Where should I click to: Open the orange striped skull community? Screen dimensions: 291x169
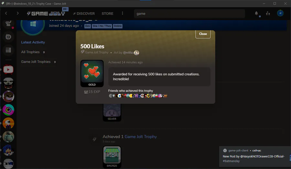coord(8,123)
